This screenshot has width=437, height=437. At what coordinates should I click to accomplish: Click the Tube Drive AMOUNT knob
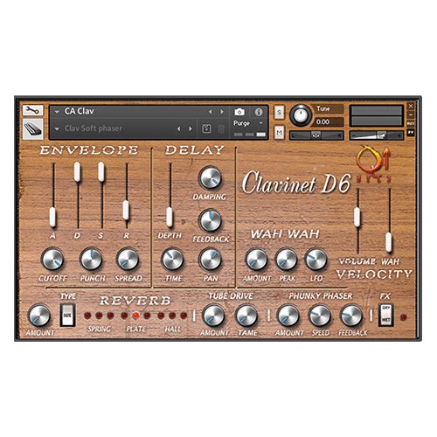pyautogui.click(x=214, y=316)
